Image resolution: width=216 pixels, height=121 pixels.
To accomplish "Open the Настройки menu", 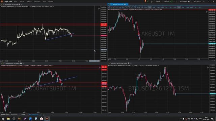I will click(x=37, y=2).
